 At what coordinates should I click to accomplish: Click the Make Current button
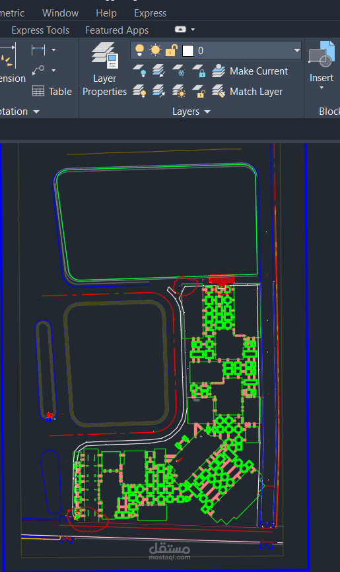pos(250,71)
